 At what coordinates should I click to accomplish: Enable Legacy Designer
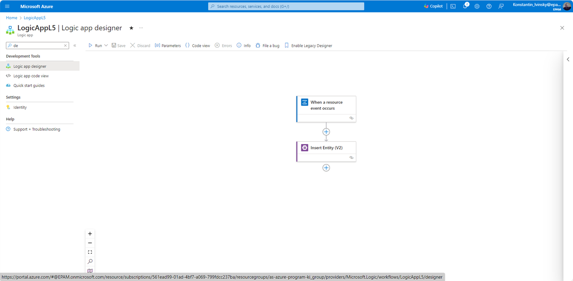[308, 46]
